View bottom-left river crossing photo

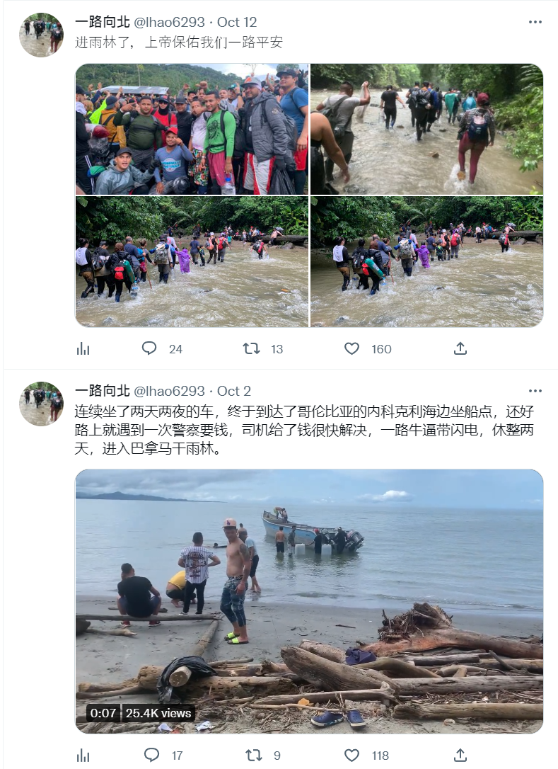click(192, 261)
